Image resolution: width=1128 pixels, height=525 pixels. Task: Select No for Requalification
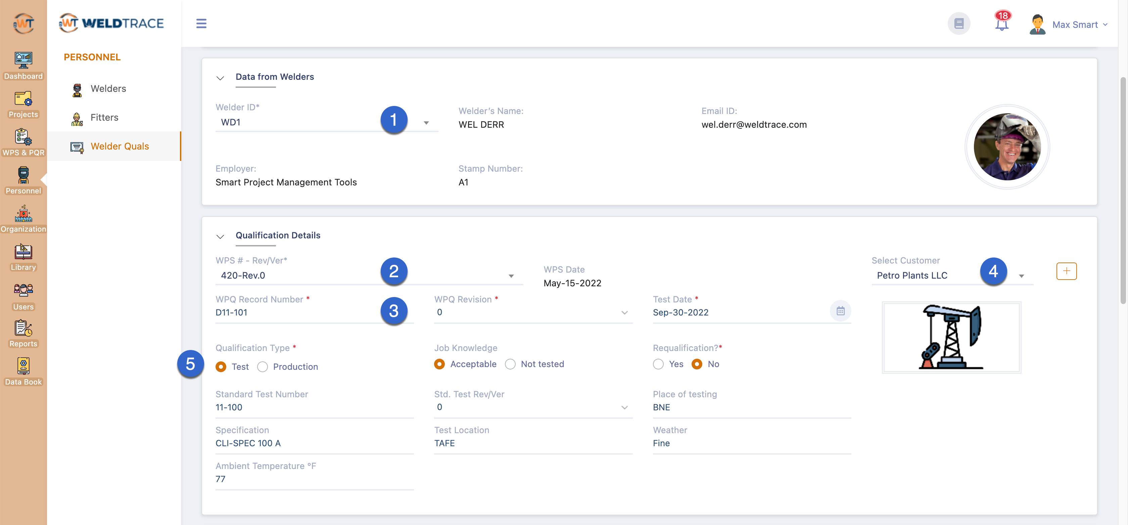click(x=696, y=364)
